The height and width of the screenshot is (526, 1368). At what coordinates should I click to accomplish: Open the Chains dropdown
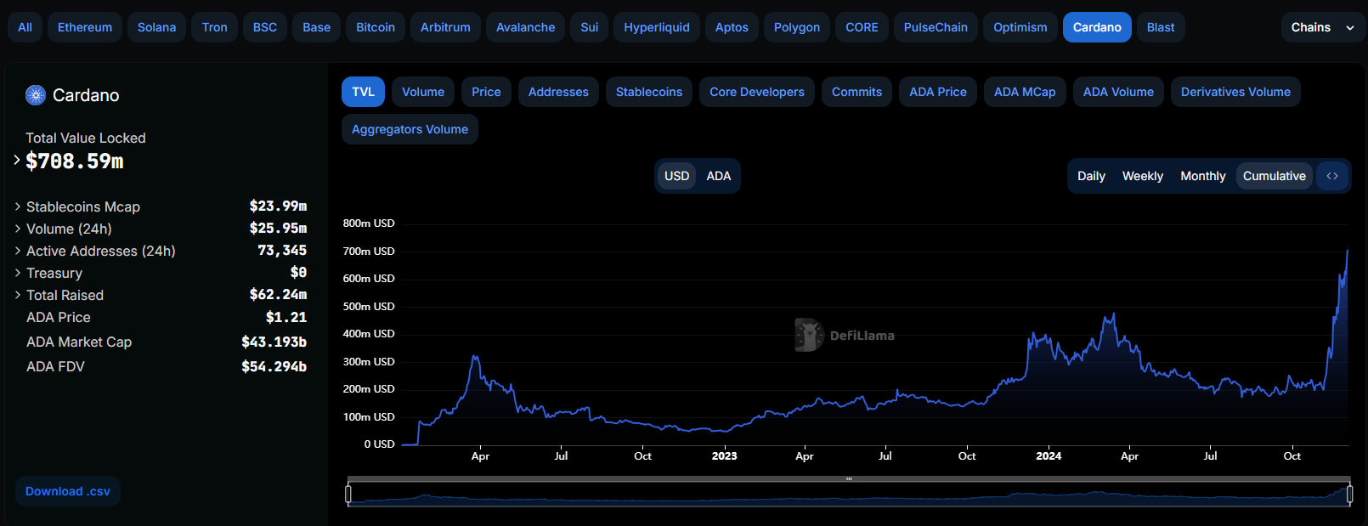pyautogui.click(x=1323, y=27)
